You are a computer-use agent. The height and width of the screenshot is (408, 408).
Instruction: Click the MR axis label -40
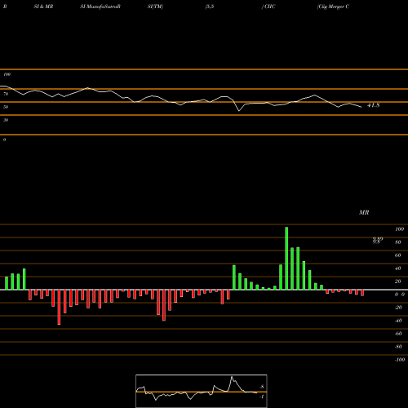(398, 321)
